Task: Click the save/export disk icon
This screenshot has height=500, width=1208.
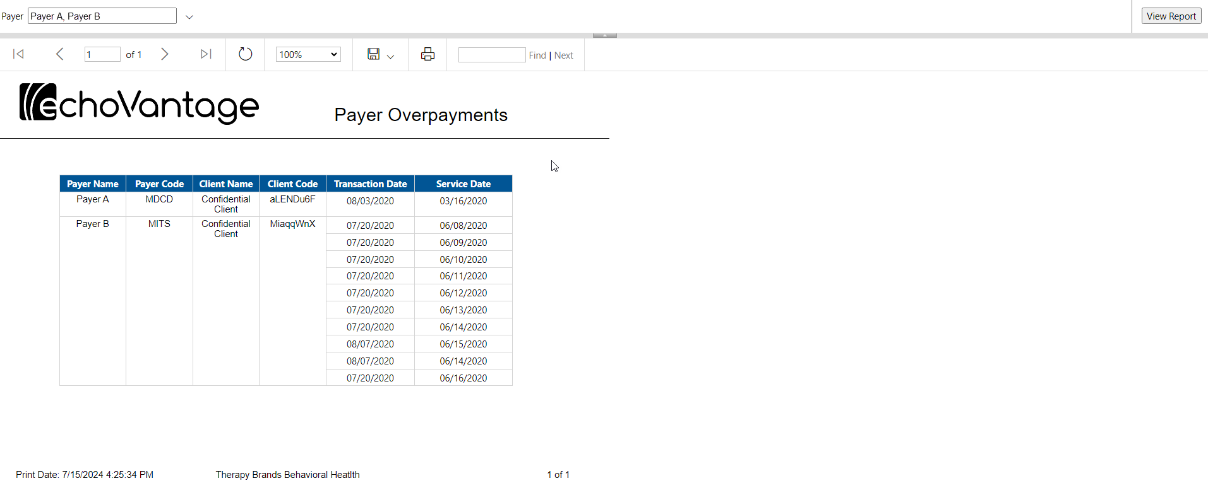Action: [373, 54]
